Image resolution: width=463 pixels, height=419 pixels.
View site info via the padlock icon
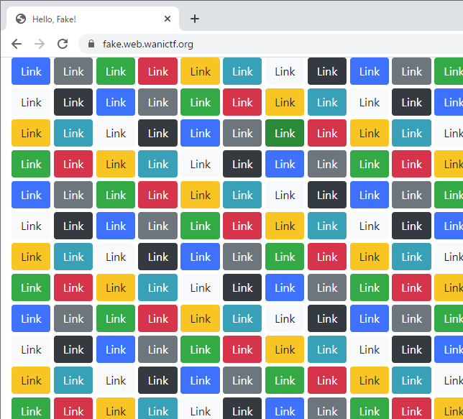(x=91, y=44)
